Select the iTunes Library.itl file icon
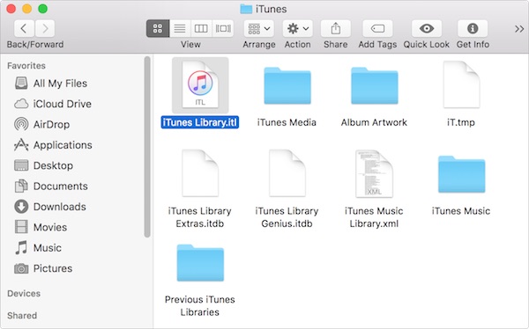Image resolution: width=529 pixels, height=329 pixels. tap(200, 84)
